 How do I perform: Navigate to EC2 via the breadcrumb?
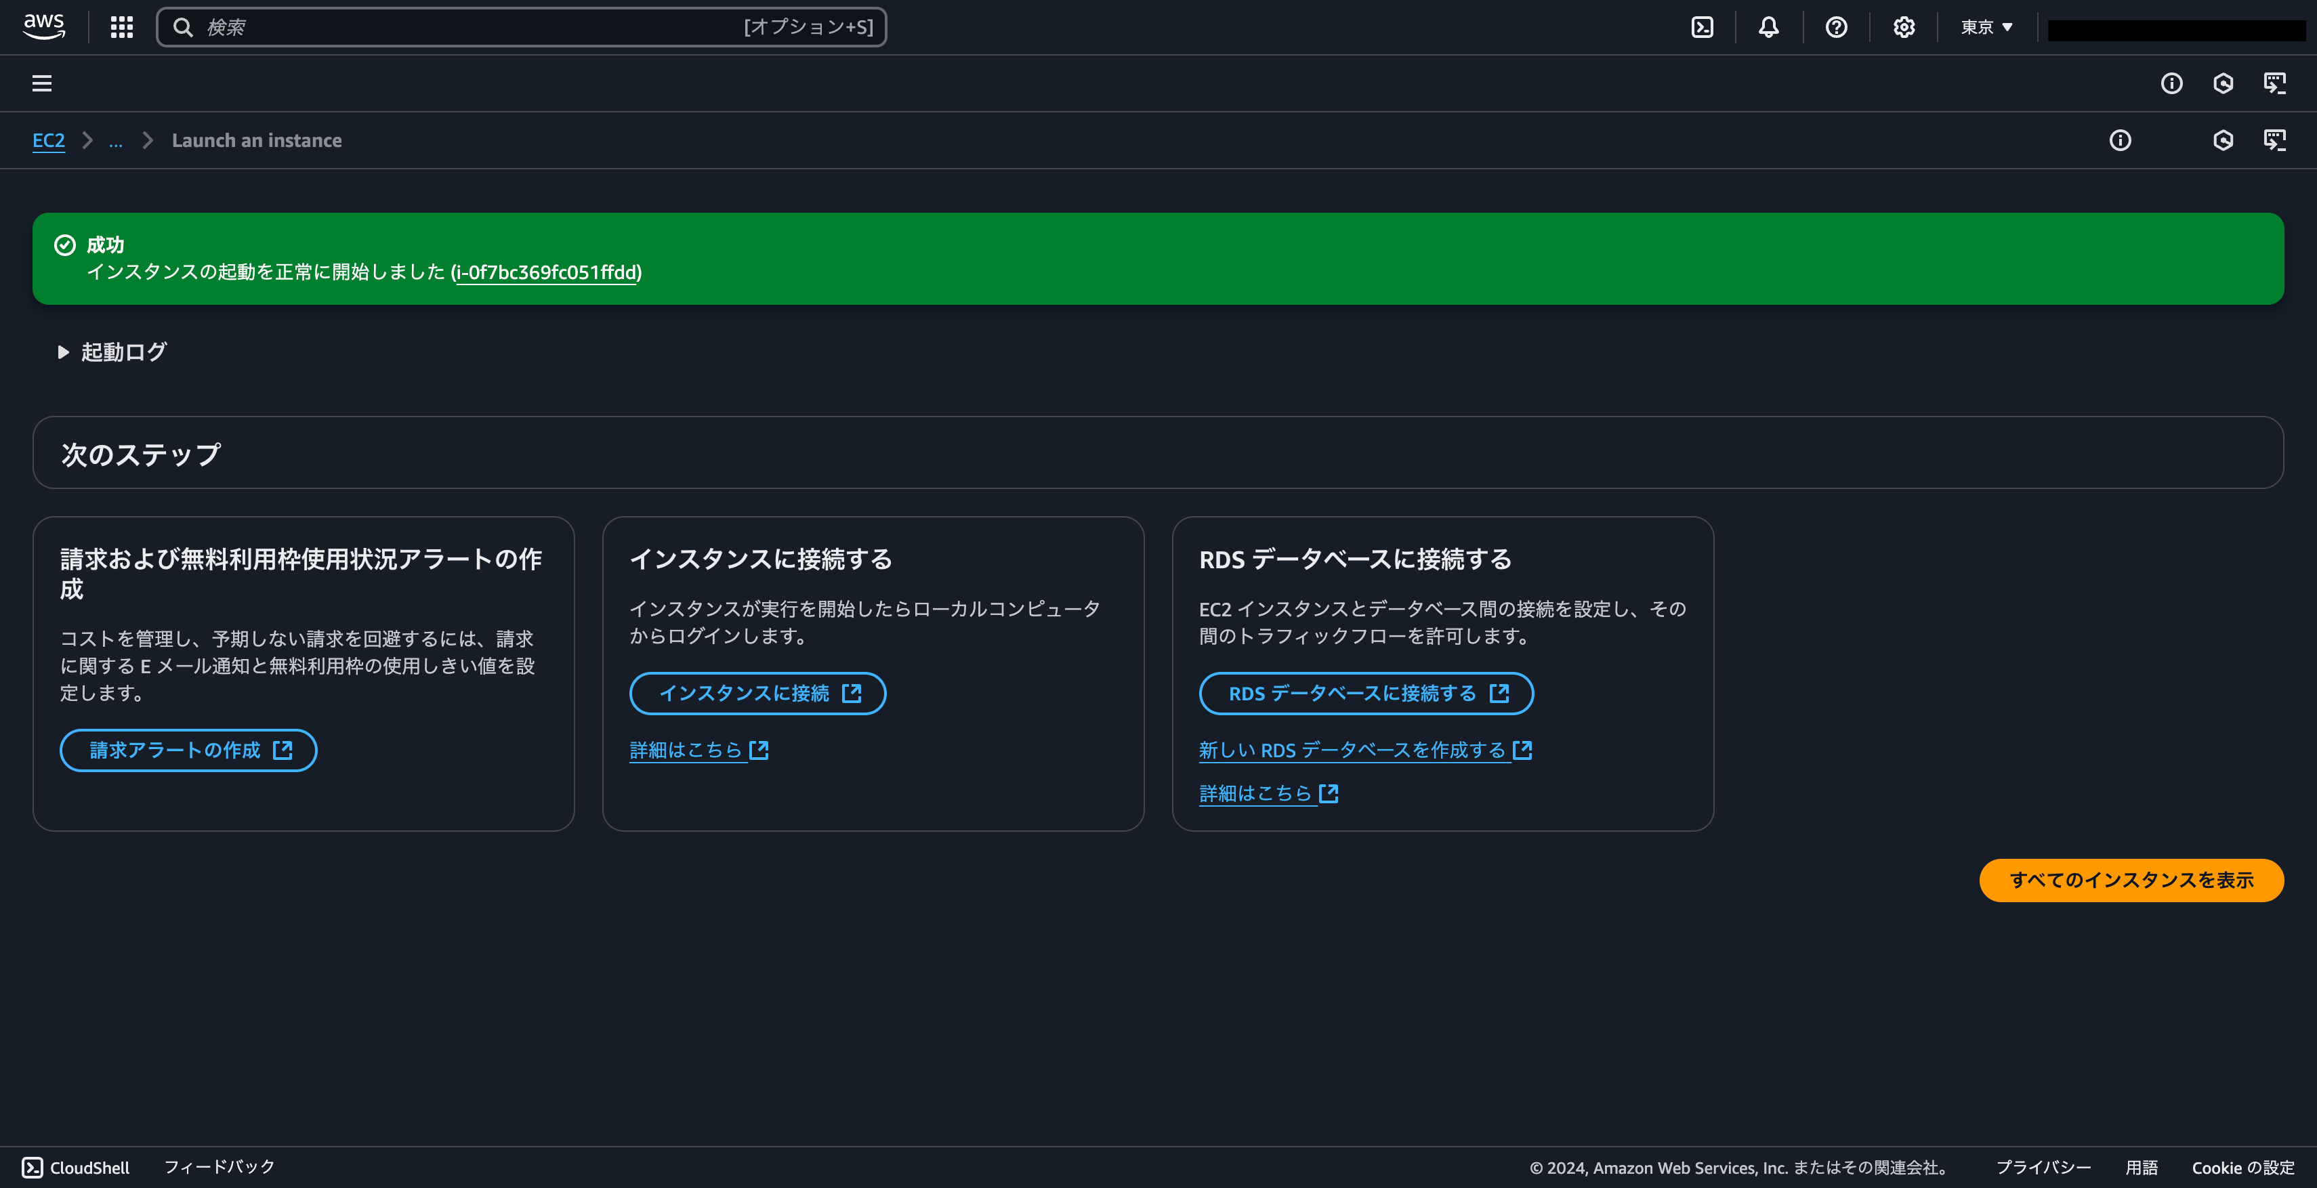pyautogui.click(x=49, y=140)
